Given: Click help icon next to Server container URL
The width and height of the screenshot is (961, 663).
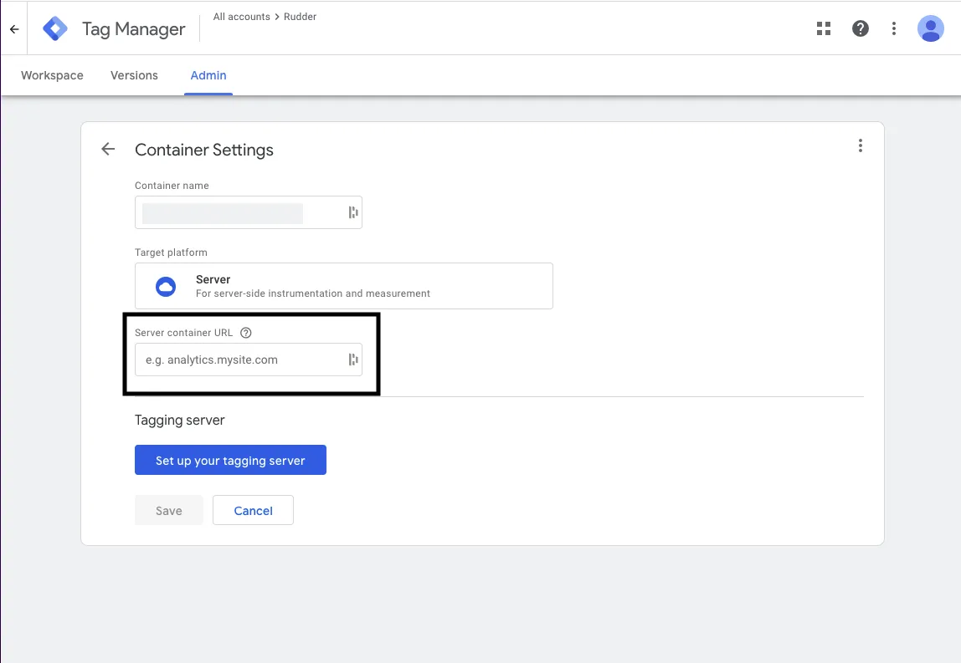Looking at the screenshot, I should coord(246,333).
